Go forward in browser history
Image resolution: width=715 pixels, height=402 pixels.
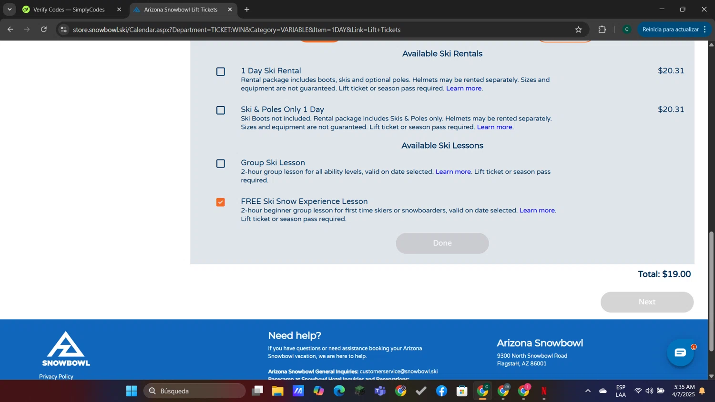[x=27, y=30]
